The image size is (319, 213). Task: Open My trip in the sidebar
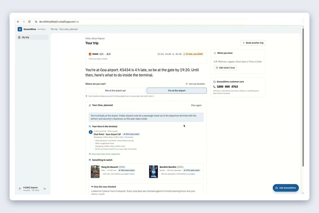click(x=32, y=37)
